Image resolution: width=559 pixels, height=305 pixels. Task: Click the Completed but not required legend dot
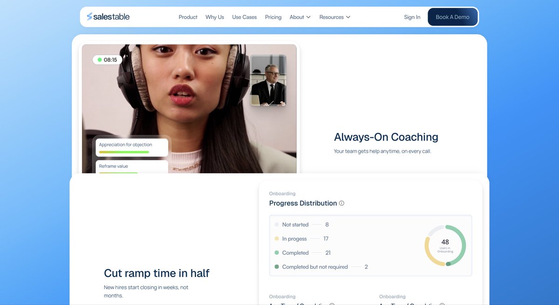pyautogui.click(x=277, y=267)
